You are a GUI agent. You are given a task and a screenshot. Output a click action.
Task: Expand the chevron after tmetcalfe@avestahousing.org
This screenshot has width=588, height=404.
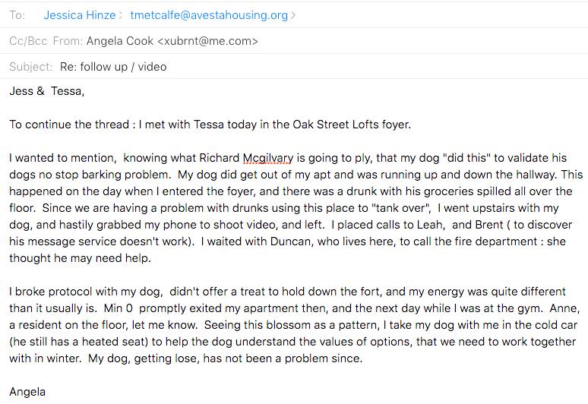pyautogui.click(x=293, y=15)
